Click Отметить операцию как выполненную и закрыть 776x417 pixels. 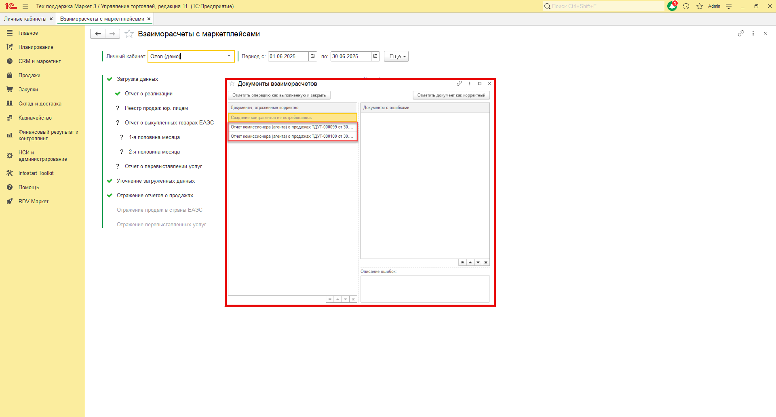tap(279, 95)
